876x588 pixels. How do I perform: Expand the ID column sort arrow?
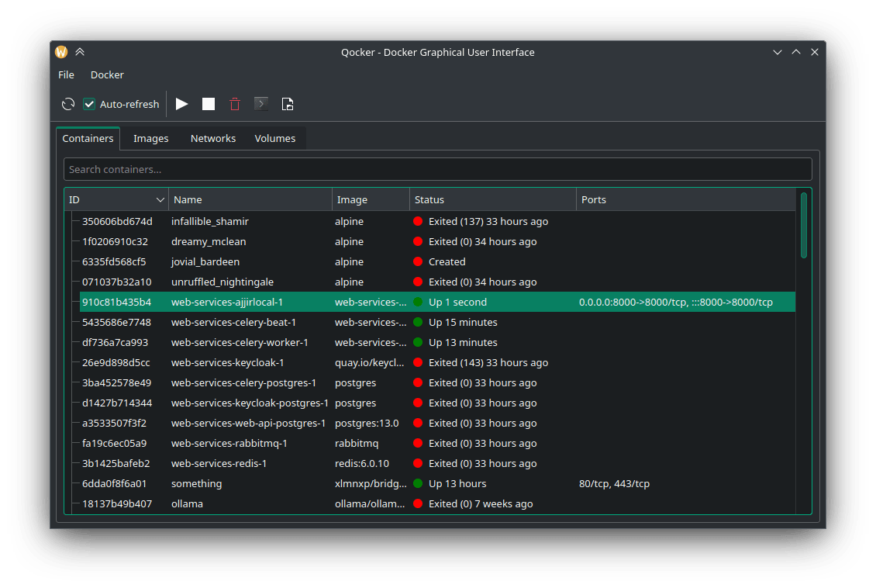click(160, 200)
